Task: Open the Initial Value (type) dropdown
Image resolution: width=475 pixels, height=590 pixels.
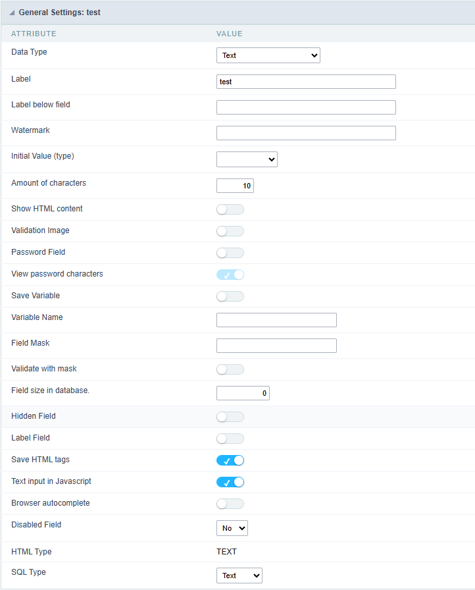Action: pos(247,159)
